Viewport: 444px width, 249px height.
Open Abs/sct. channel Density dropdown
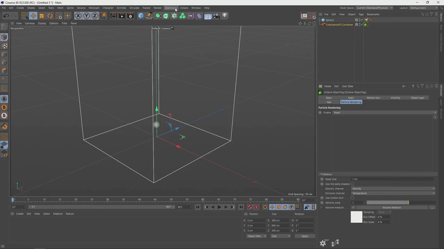point(393,189)
